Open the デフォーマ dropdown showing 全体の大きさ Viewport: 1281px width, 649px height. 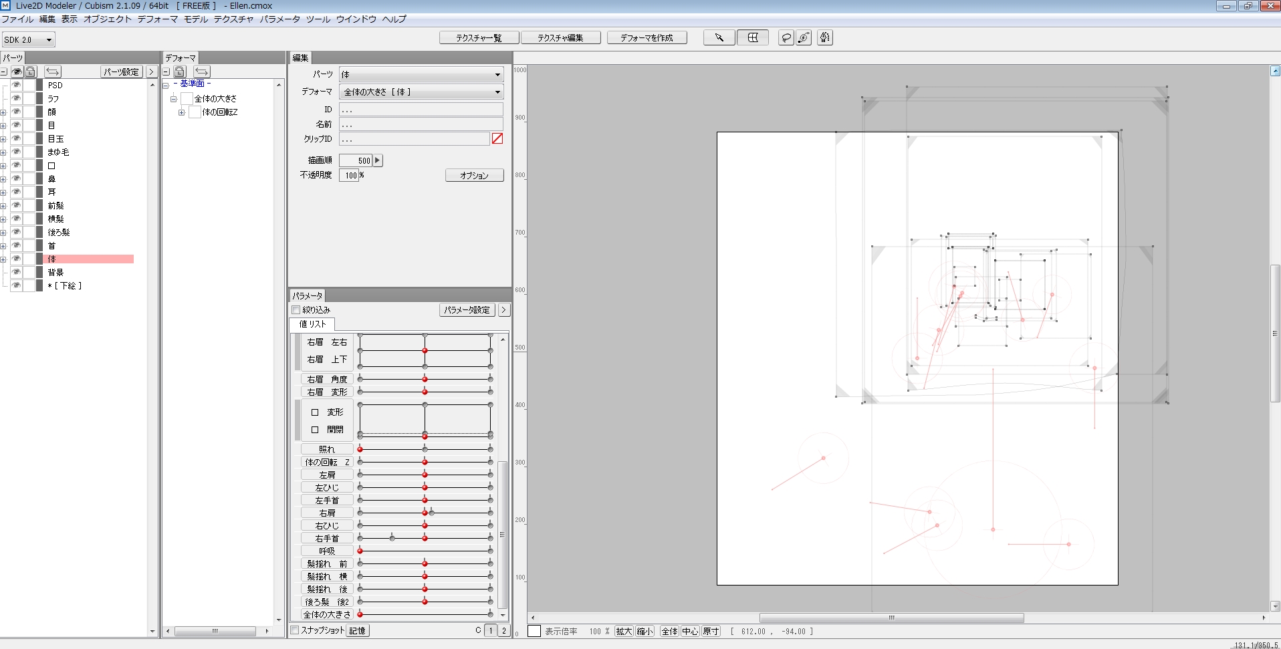point(421,92)
